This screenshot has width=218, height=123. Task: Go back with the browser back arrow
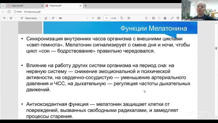click(x=3, y=12)
